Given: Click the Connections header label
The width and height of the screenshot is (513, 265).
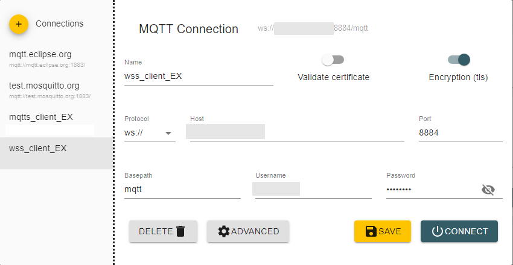Looking at the screenshot, I should pyautogui.click(x=59, y=23).
